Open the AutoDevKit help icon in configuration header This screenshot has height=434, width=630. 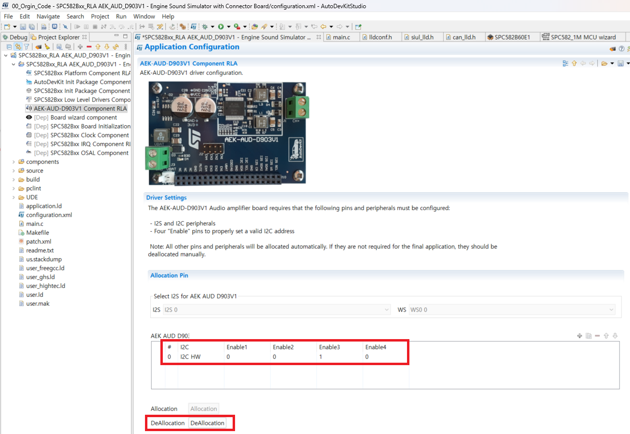tap(621, 49)
